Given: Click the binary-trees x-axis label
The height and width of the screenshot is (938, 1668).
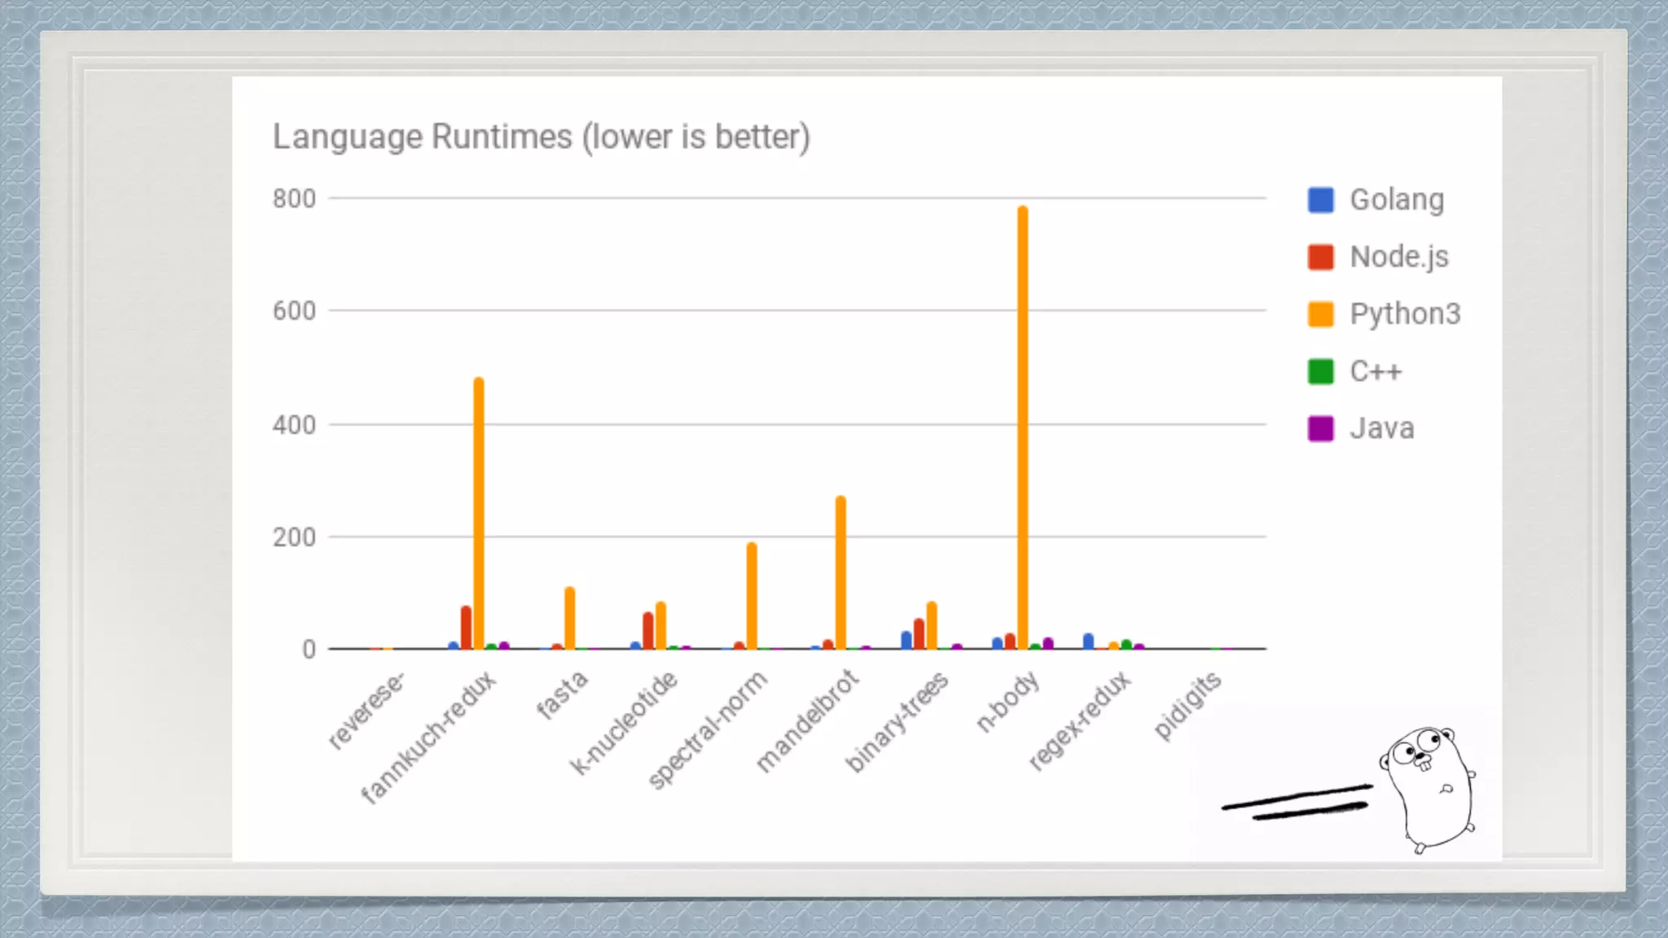Looking at the screenshot, I should point(897,722).
